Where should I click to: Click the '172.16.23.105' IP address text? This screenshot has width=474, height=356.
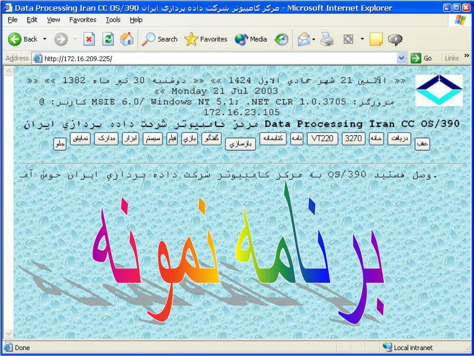click(x=241, y=112)
